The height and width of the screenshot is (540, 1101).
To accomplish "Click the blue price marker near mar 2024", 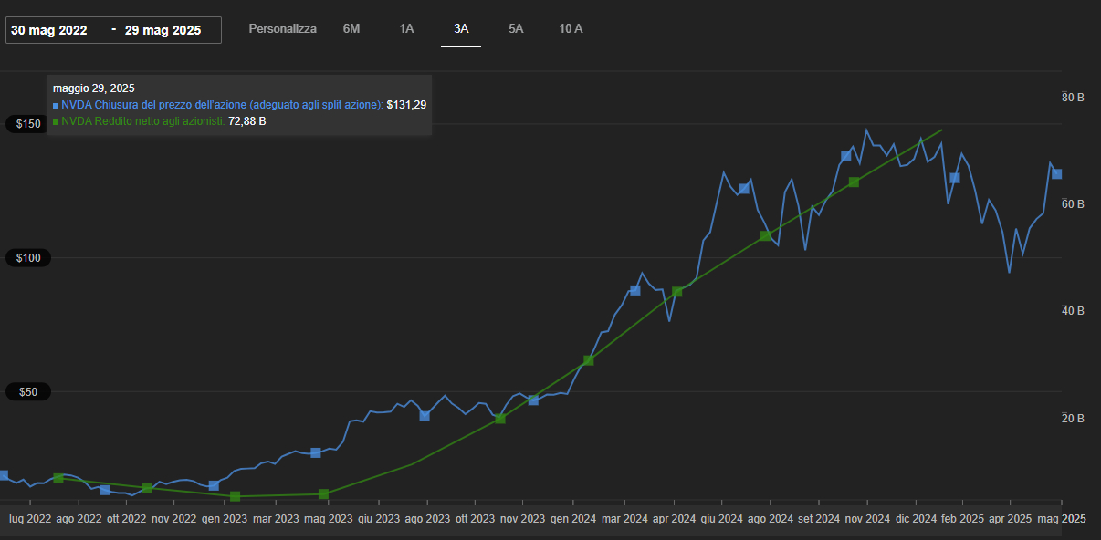I will pyautogui.click(x=635, y=291).
